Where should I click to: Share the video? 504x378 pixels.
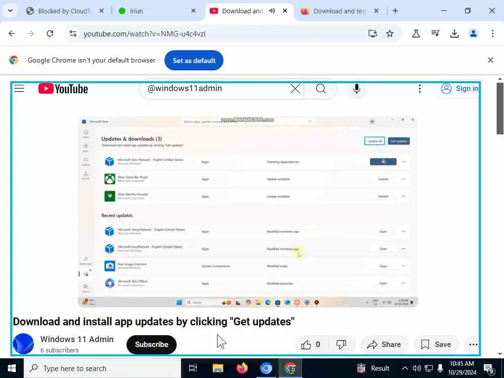tap(384, 345)
